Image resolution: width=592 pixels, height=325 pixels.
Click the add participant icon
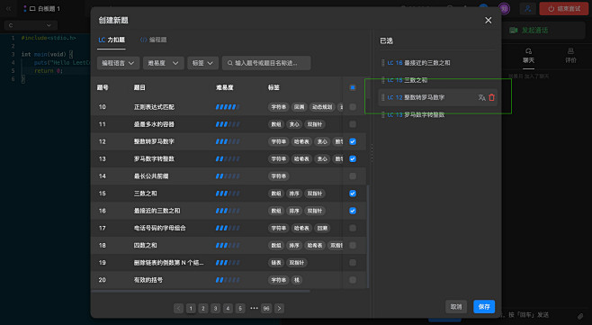pos(528,9)
